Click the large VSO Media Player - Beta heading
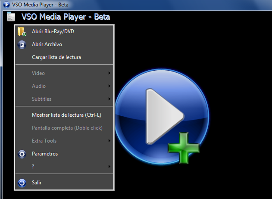 tap(66, 17)
